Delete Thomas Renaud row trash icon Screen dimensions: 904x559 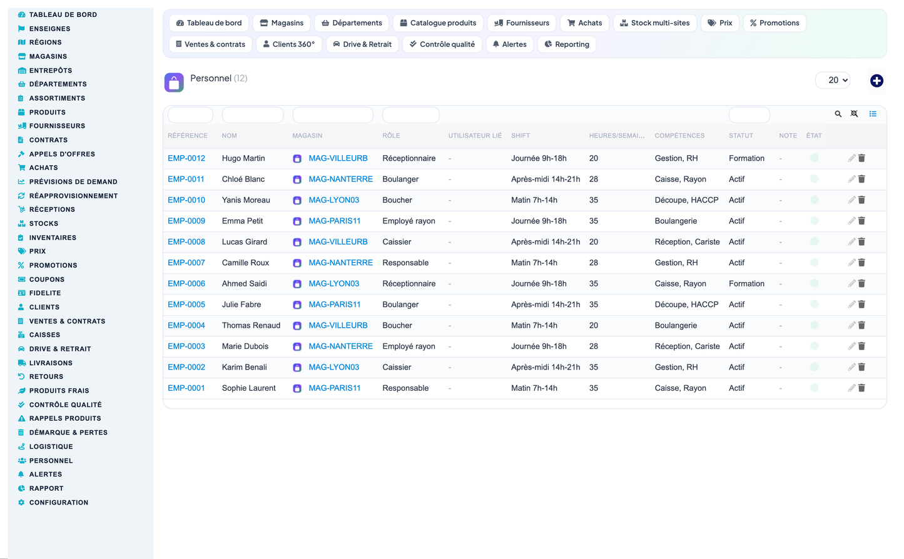861,325
